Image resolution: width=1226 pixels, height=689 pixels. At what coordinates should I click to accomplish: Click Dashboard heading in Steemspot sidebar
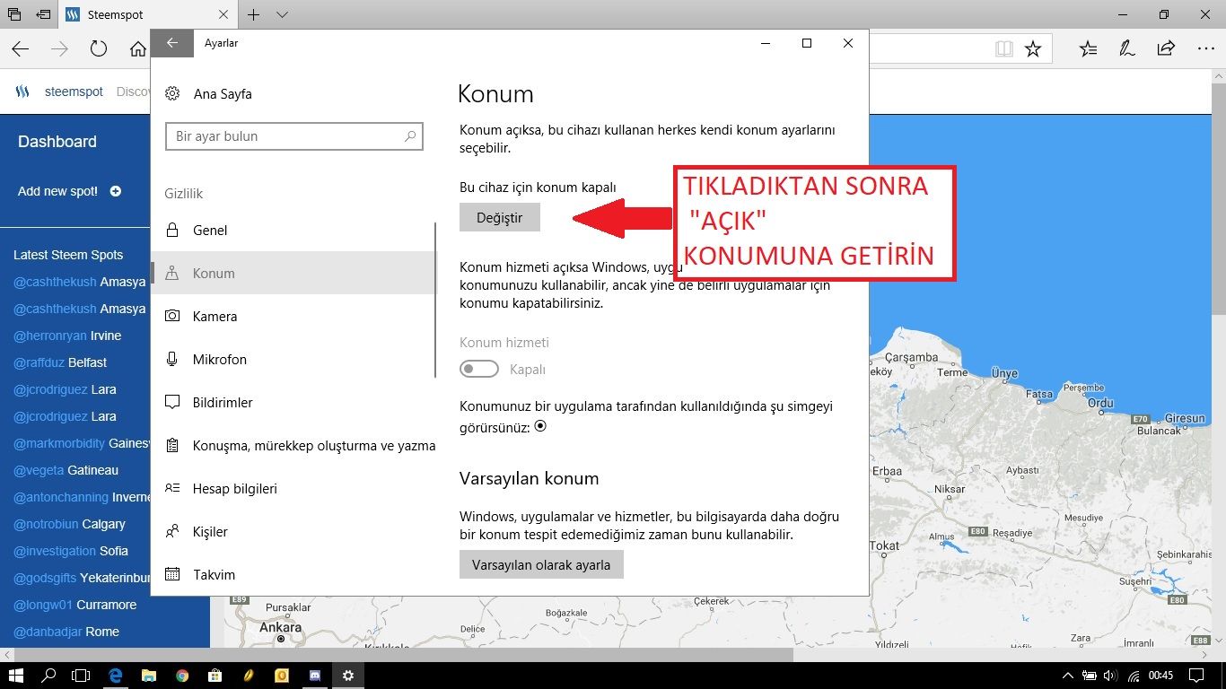click(57, 142)
